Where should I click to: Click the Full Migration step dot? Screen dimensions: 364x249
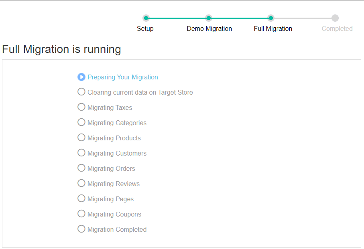click(x=271, y=18)
